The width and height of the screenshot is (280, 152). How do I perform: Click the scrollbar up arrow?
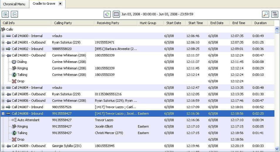[276, 29]
